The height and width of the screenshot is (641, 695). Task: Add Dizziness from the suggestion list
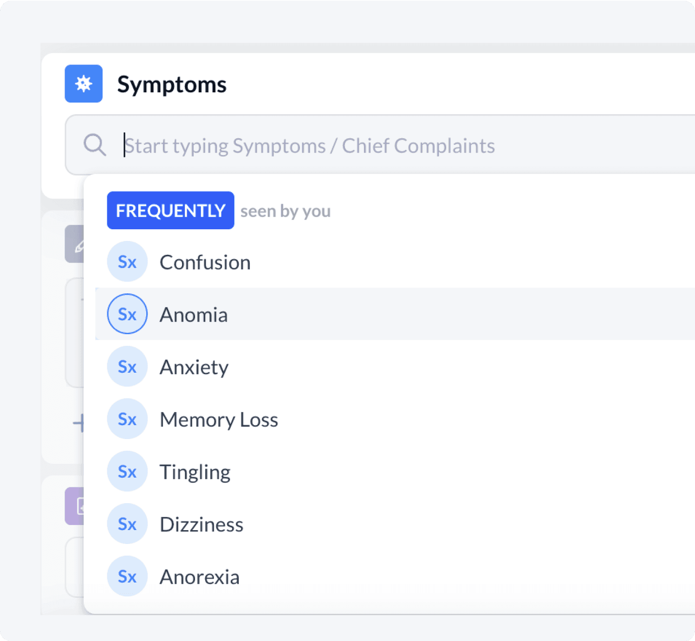pyautogui.click(x=201, y=525)
